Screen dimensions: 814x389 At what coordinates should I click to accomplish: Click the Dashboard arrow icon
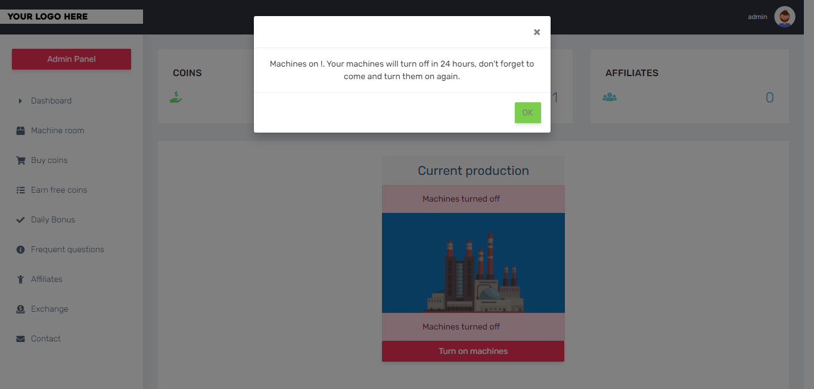point(20,101)
